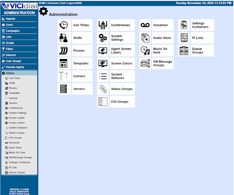This screenshot has width=234, height=195.
Task: Click the Administration gear icon in header
Action: (x=43, y=11)
